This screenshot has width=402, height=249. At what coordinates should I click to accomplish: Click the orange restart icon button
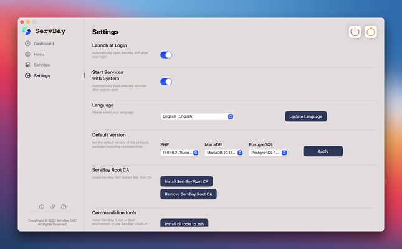tap(371, 32)
